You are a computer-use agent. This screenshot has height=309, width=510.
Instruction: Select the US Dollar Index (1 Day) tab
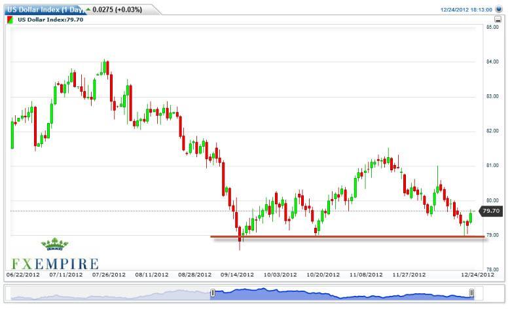[43, 10]
